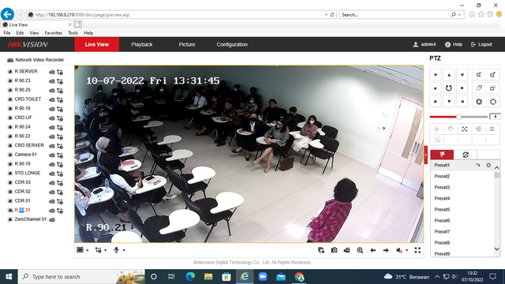
Task: Refresh page in browser address bar
Action: [332, 15]
